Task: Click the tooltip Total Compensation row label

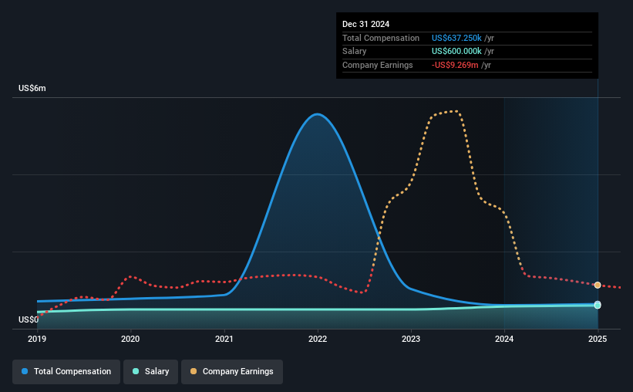Action: tap(381, 38)
